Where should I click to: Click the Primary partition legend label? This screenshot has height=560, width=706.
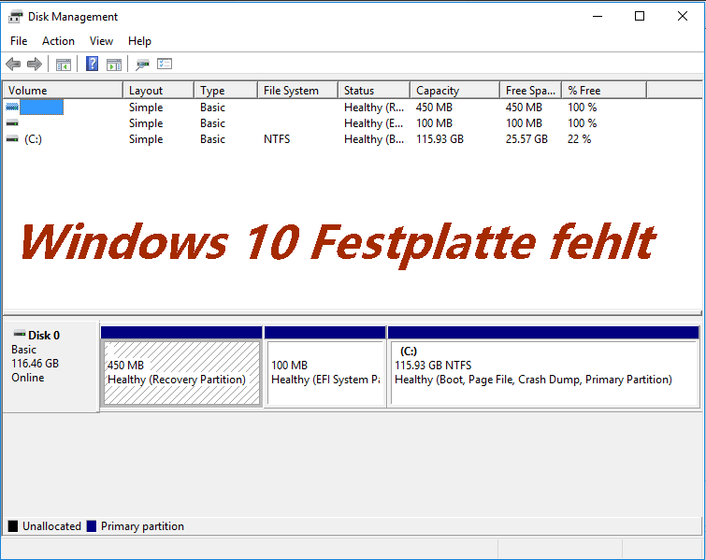[142, 526]
